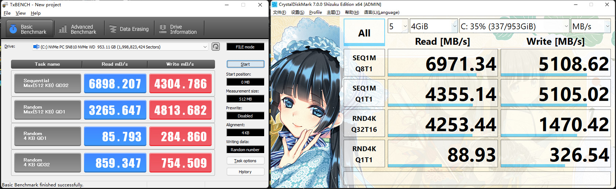Minimize the TxBENCH window
The width and height of the screenshot is (616, 189).
[x=227, y=5]
